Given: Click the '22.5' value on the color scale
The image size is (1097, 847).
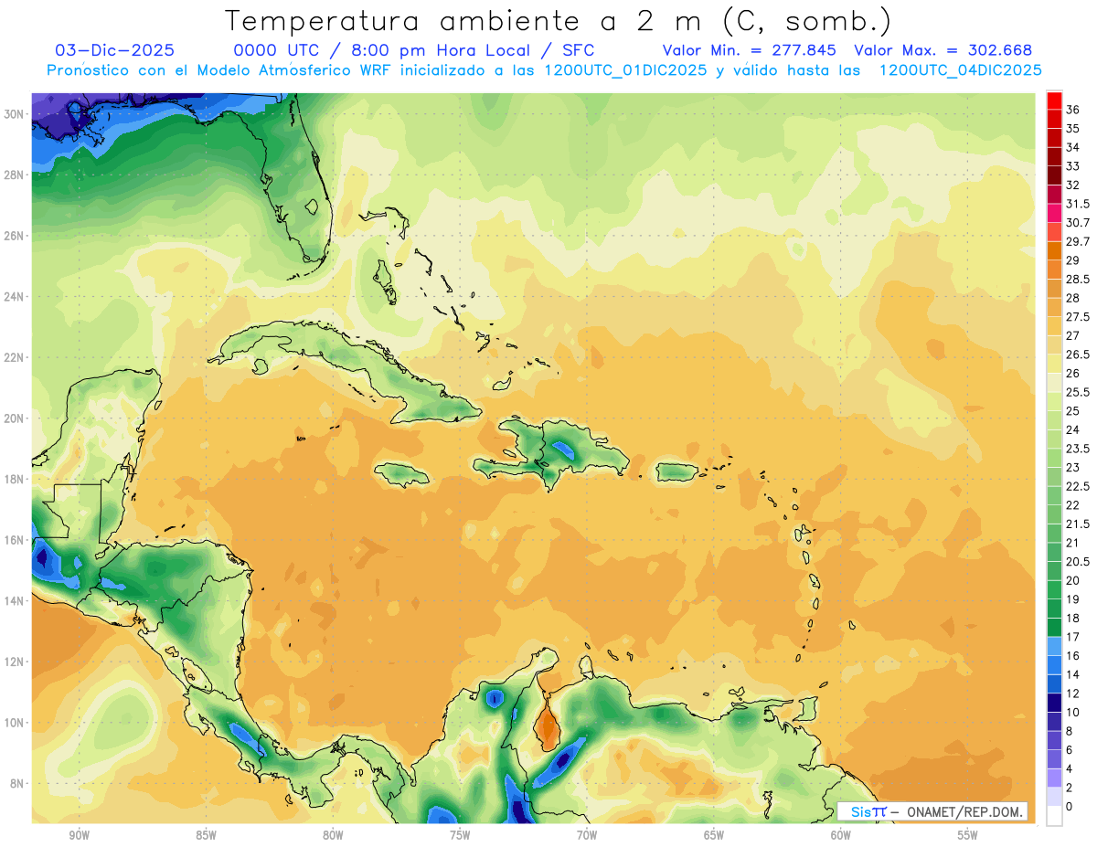Looking at the screenshot, I should coord(1078,486).
